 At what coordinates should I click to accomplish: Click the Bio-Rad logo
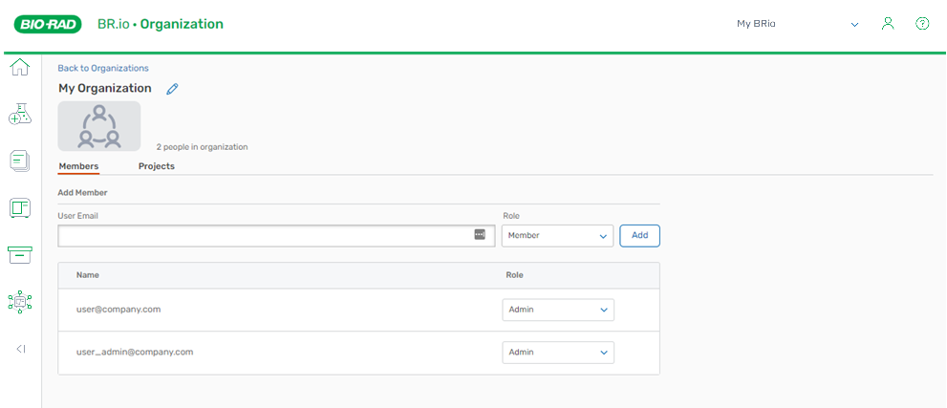point(47,24)
